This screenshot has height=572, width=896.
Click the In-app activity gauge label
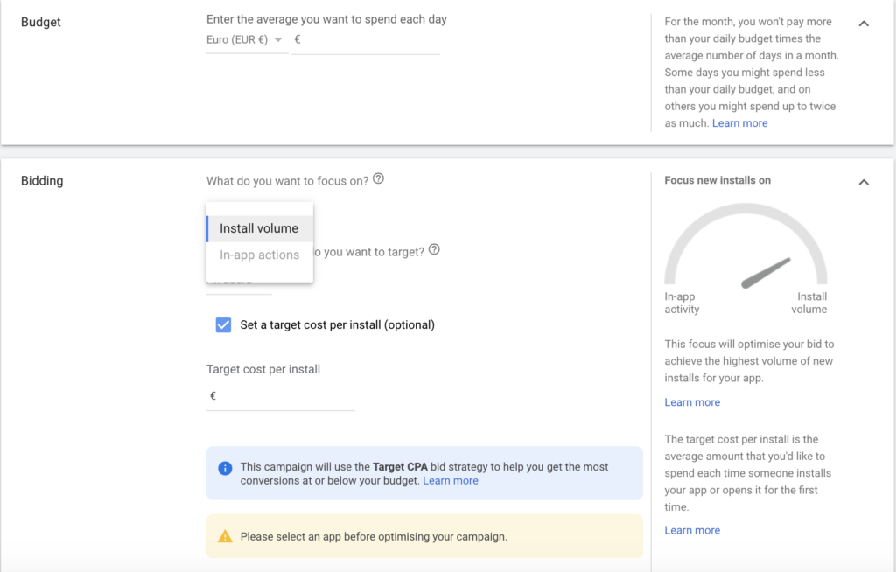tap(682, 303)
